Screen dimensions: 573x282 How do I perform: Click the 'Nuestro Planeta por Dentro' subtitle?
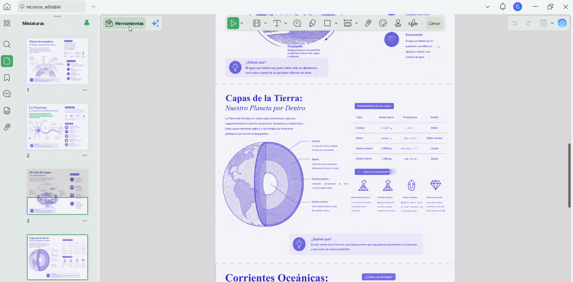(265, 108)
